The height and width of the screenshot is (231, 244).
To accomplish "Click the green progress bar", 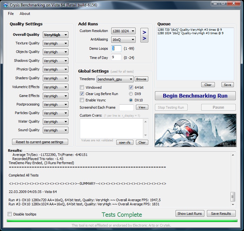I will coord(122,221).
